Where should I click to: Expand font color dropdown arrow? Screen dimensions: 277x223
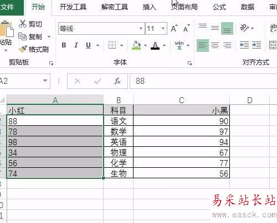tap(164, 45)
